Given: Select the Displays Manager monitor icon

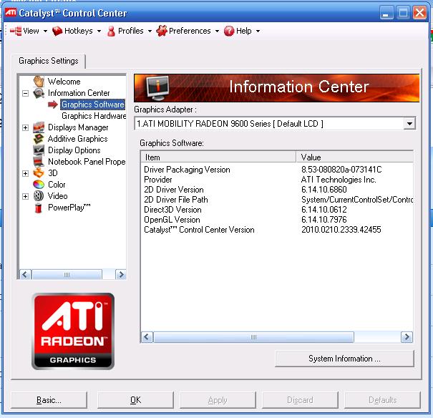Looking at the screenshot, I should click(39, 127).
